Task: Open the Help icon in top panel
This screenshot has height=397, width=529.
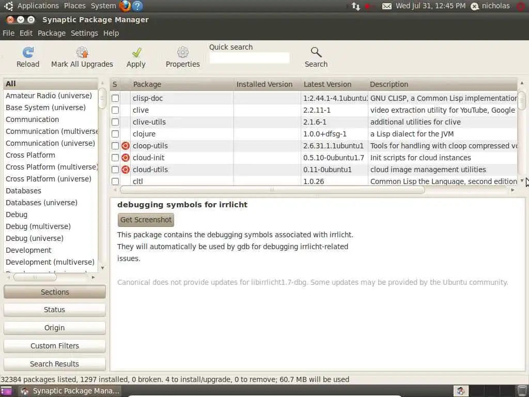Action: pyautogui.click(x=137, y=6)
